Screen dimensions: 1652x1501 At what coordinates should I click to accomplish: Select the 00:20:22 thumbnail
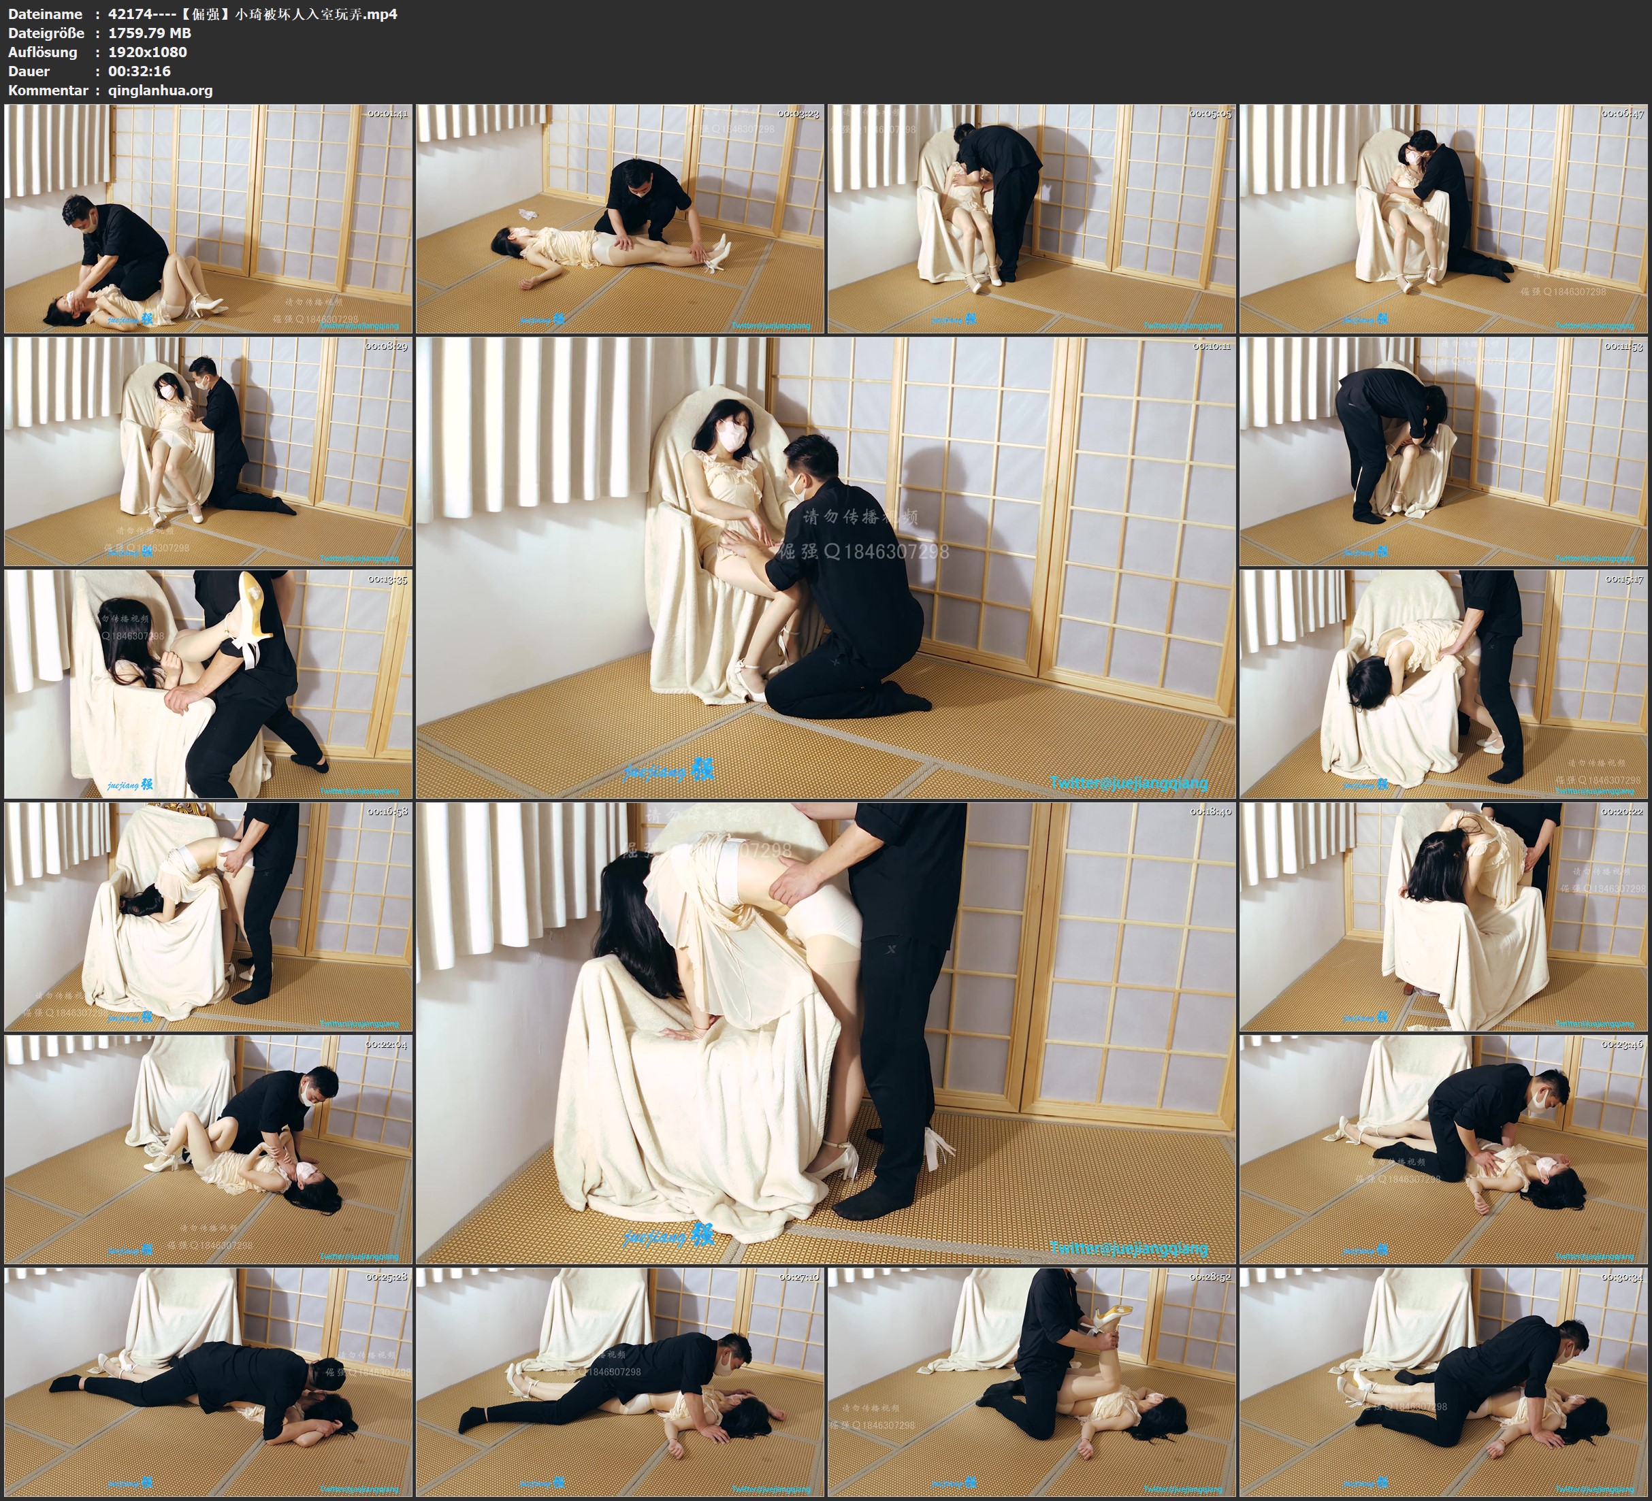point(1444,917)
